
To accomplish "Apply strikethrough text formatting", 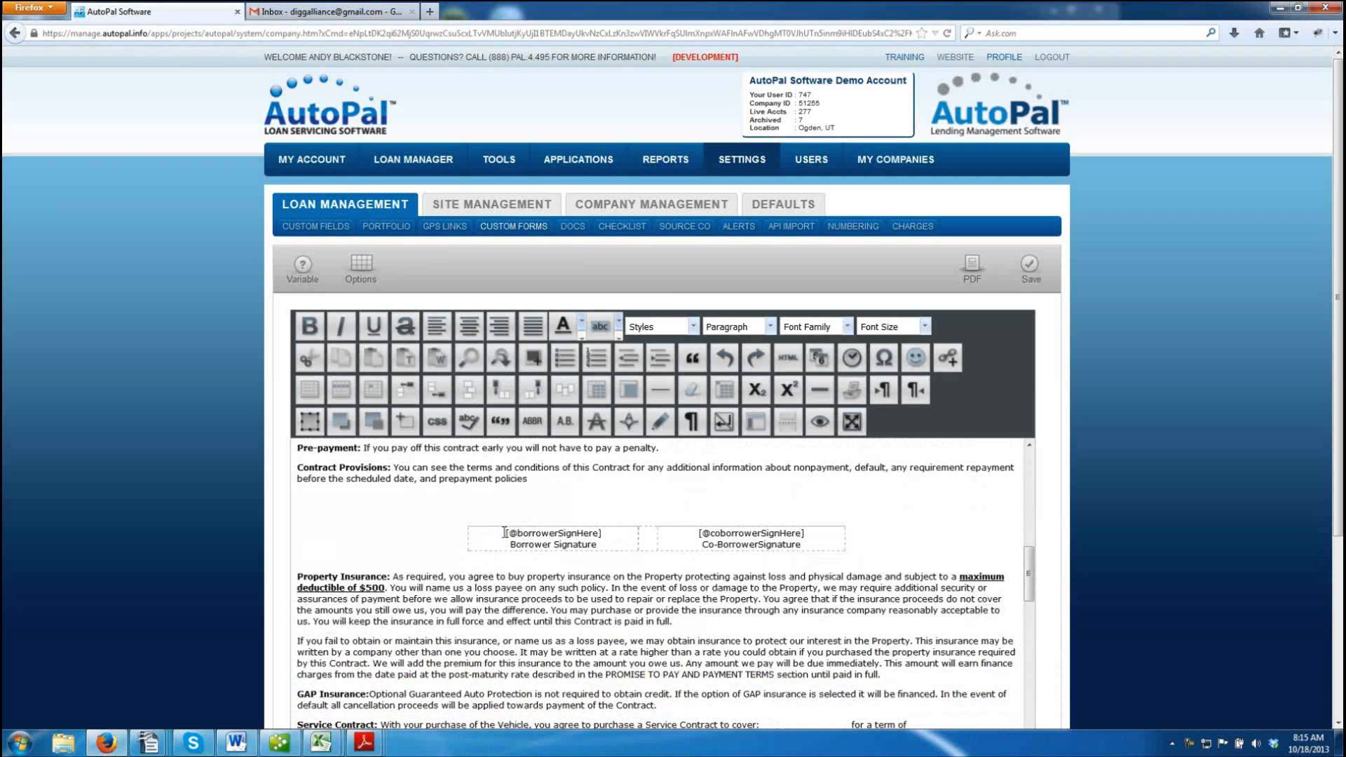I will coord(405,326).
